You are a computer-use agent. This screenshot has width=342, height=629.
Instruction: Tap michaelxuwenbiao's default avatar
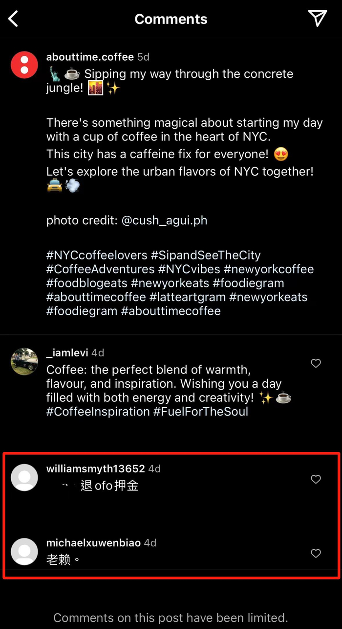[x=24, y=552]
